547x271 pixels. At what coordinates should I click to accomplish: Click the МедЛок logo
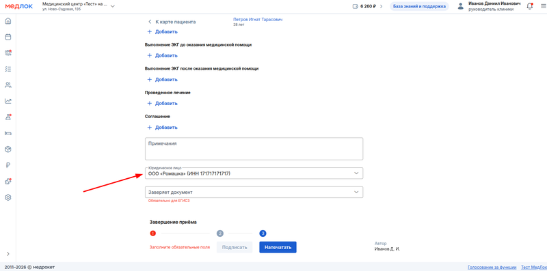pyautogui.click(x=19, y=6)
